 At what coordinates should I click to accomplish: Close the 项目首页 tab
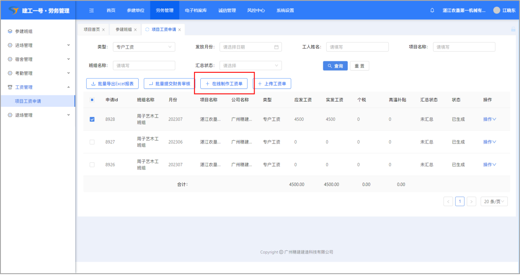[x=103, y=30]
